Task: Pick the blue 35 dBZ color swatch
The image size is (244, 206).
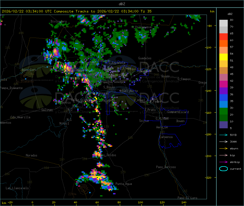Action: tap(223, 97)
